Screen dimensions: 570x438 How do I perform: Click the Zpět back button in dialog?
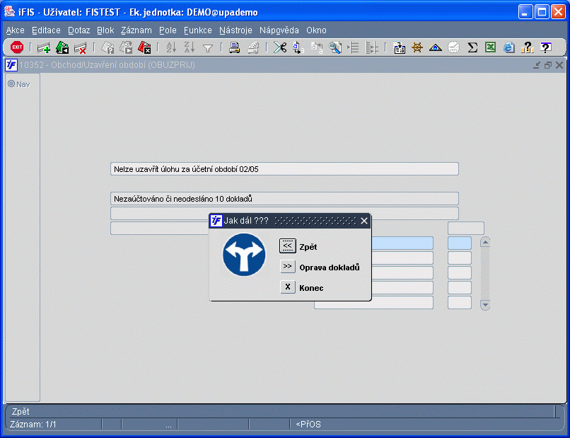pos(288,246)
